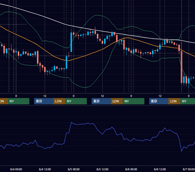Select the LDN session block for 8/5
This screenshot has height=172, width=195.
[117, 101]
